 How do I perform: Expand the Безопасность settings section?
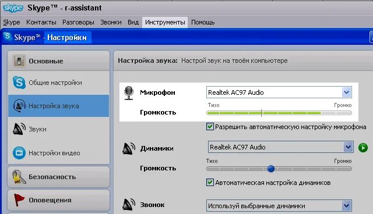[59, 177]
